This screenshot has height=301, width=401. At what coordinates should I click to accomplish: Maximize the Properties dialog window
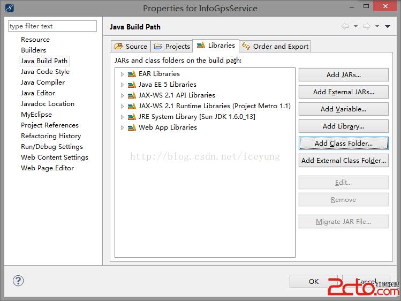366,6
